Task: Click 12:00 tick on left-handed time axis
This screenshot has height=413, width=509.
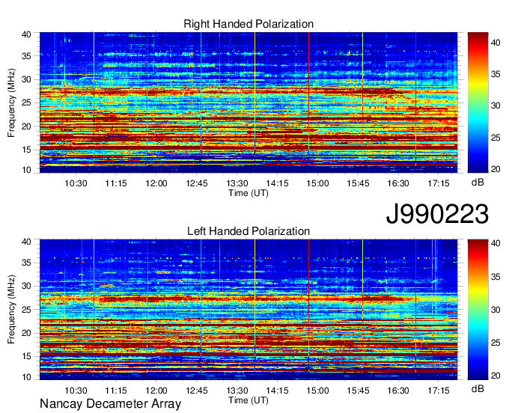Action: pyautogui.click(x=156, y=391)
